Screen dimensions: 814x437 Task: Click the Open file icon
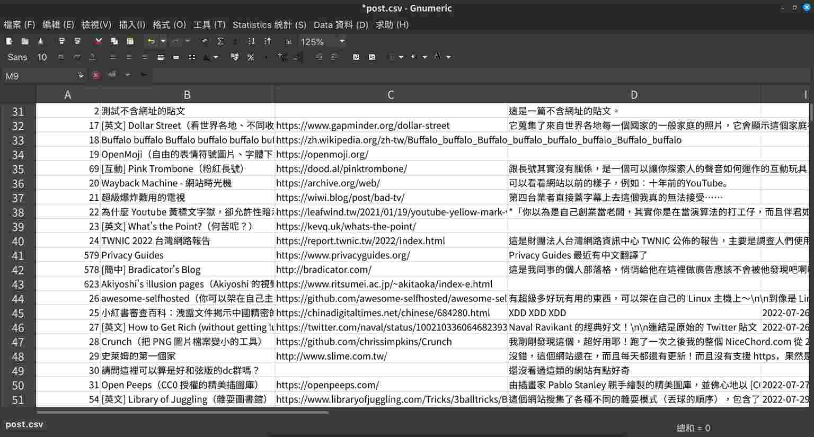click(25, 41)
